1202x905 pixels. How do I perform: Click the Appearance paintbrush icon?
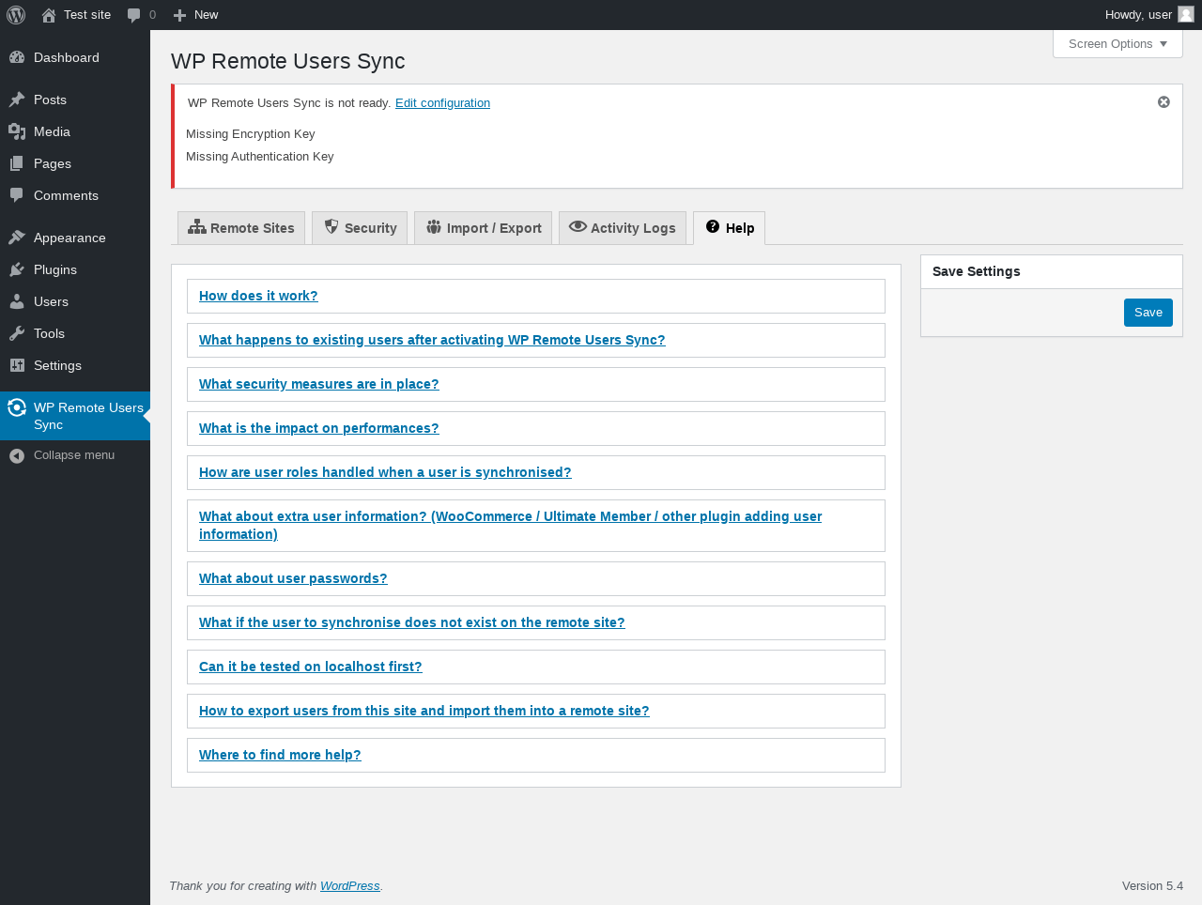[x=17, y=238]
